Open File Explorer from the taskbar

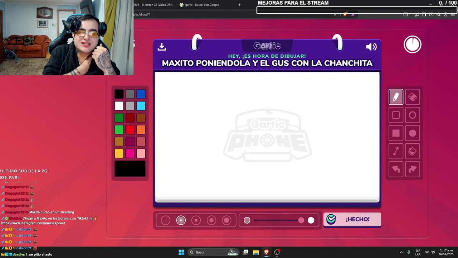pos(256,252)
